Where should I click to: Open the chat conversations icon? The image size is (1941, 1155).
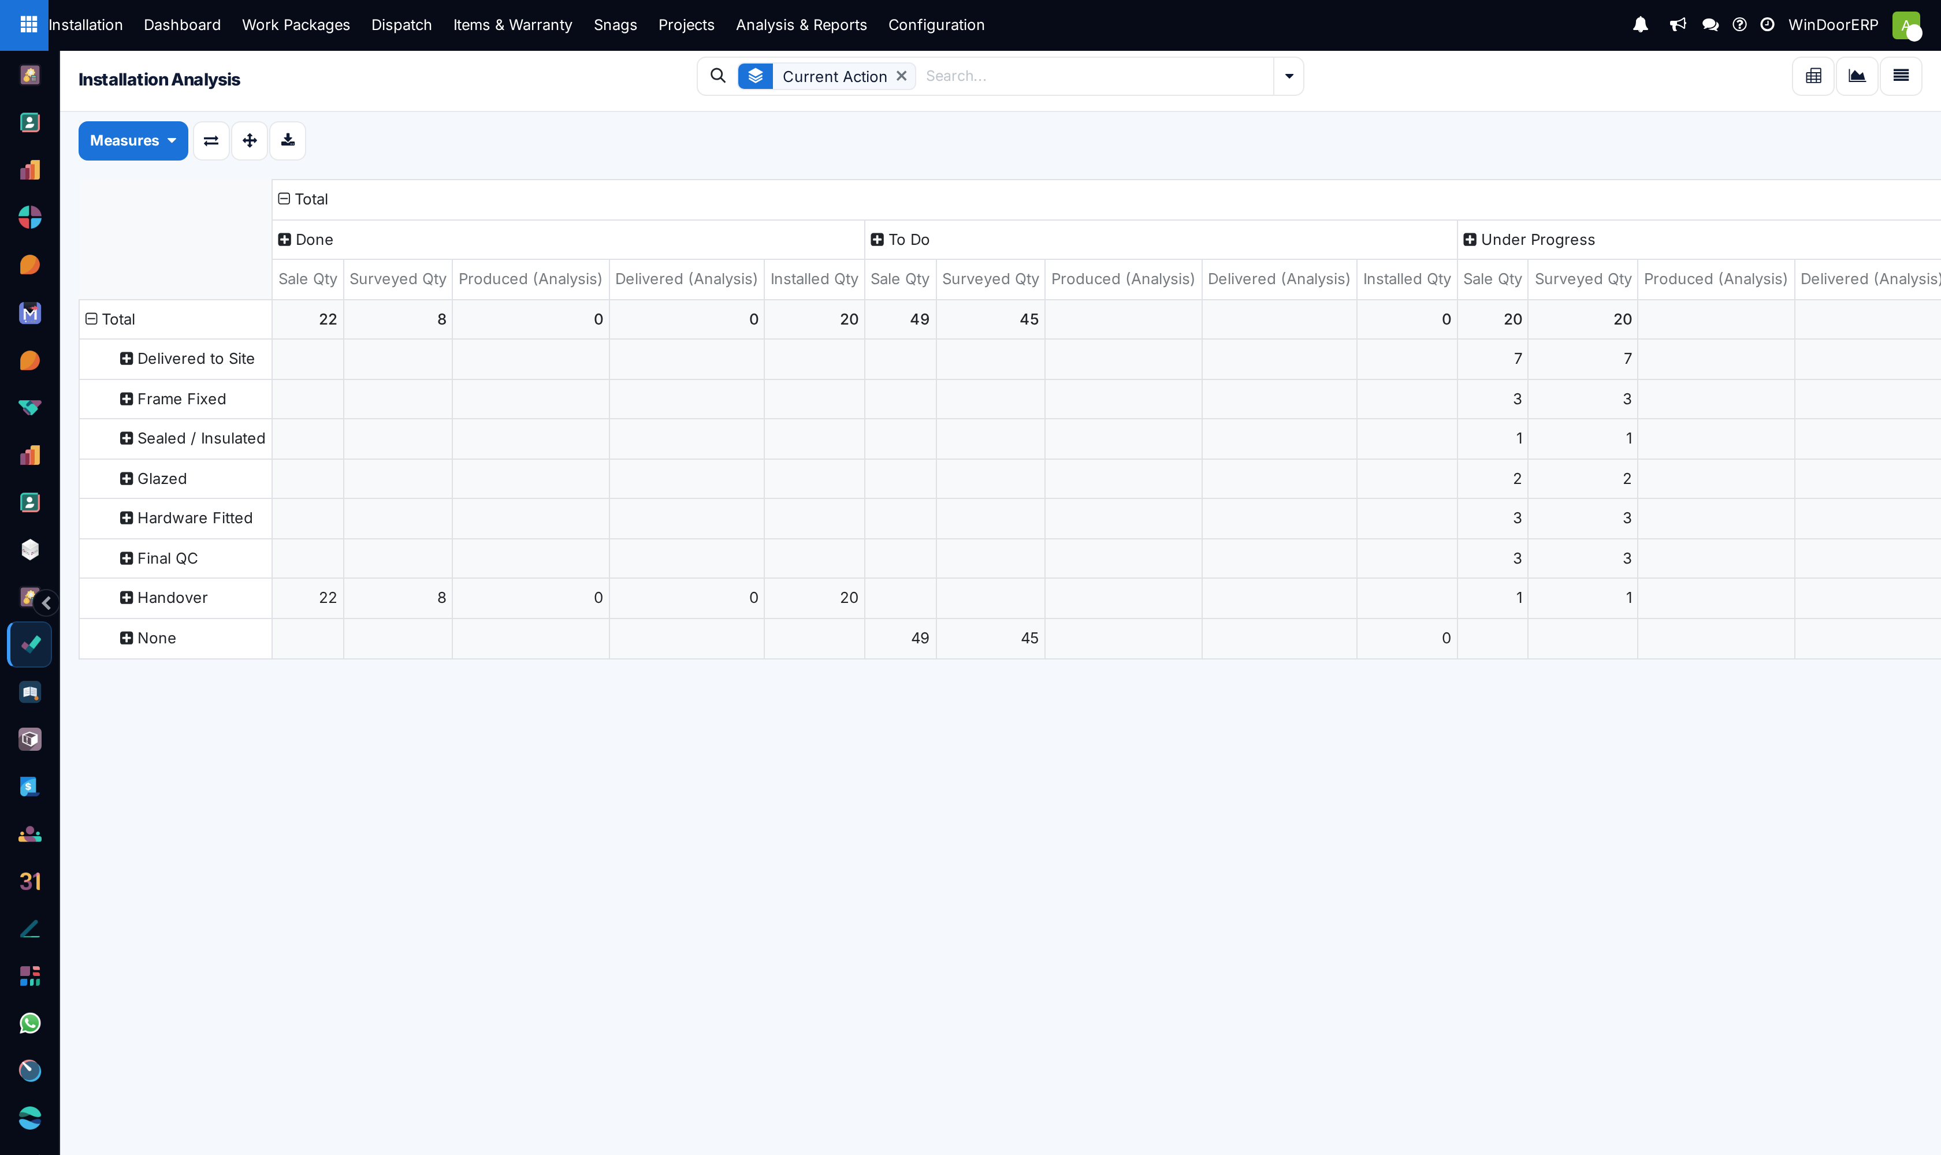click(1711, 25)
